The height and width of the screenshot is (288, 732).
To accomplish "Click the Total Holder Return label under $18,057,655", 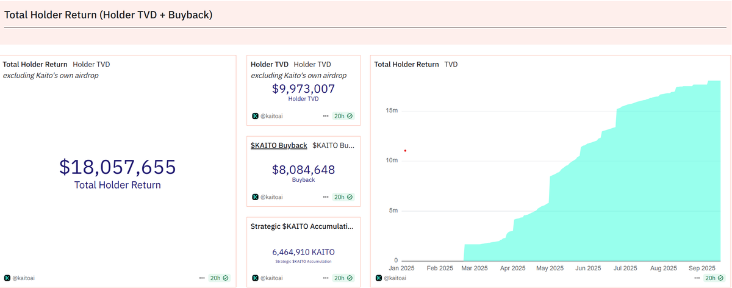I will (x=118, y=185).
